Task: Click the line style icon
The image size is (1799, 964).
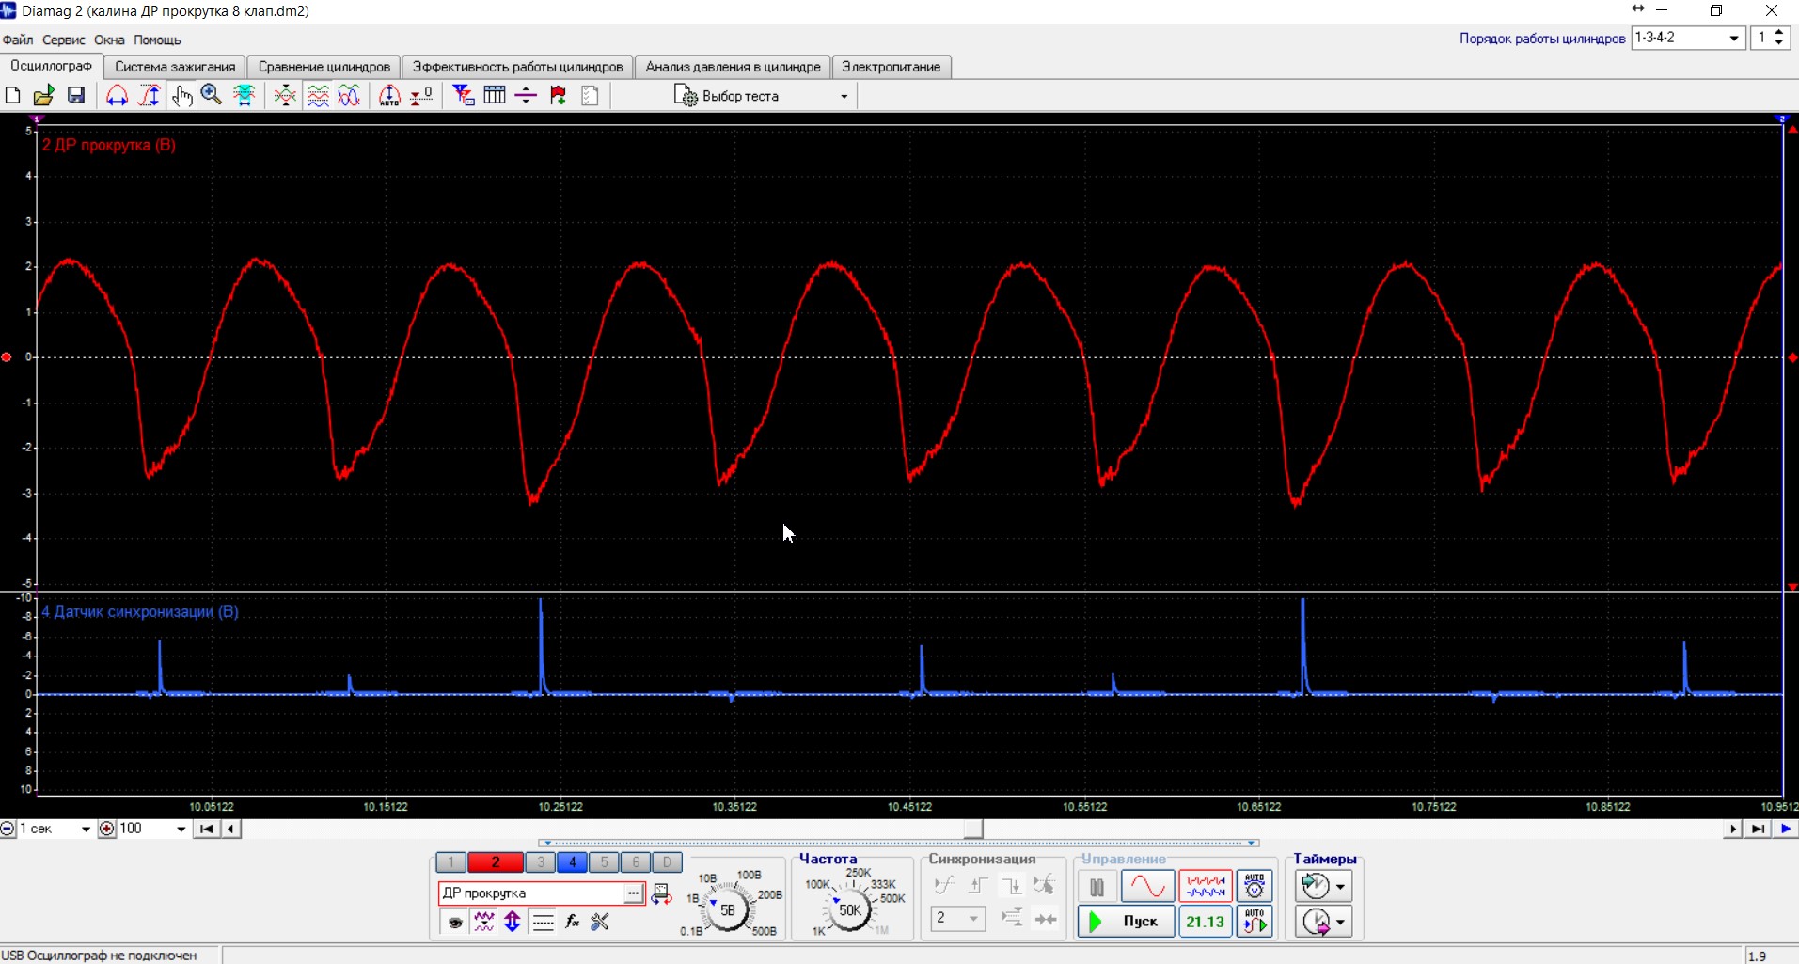Action: [x=543, y=922]
